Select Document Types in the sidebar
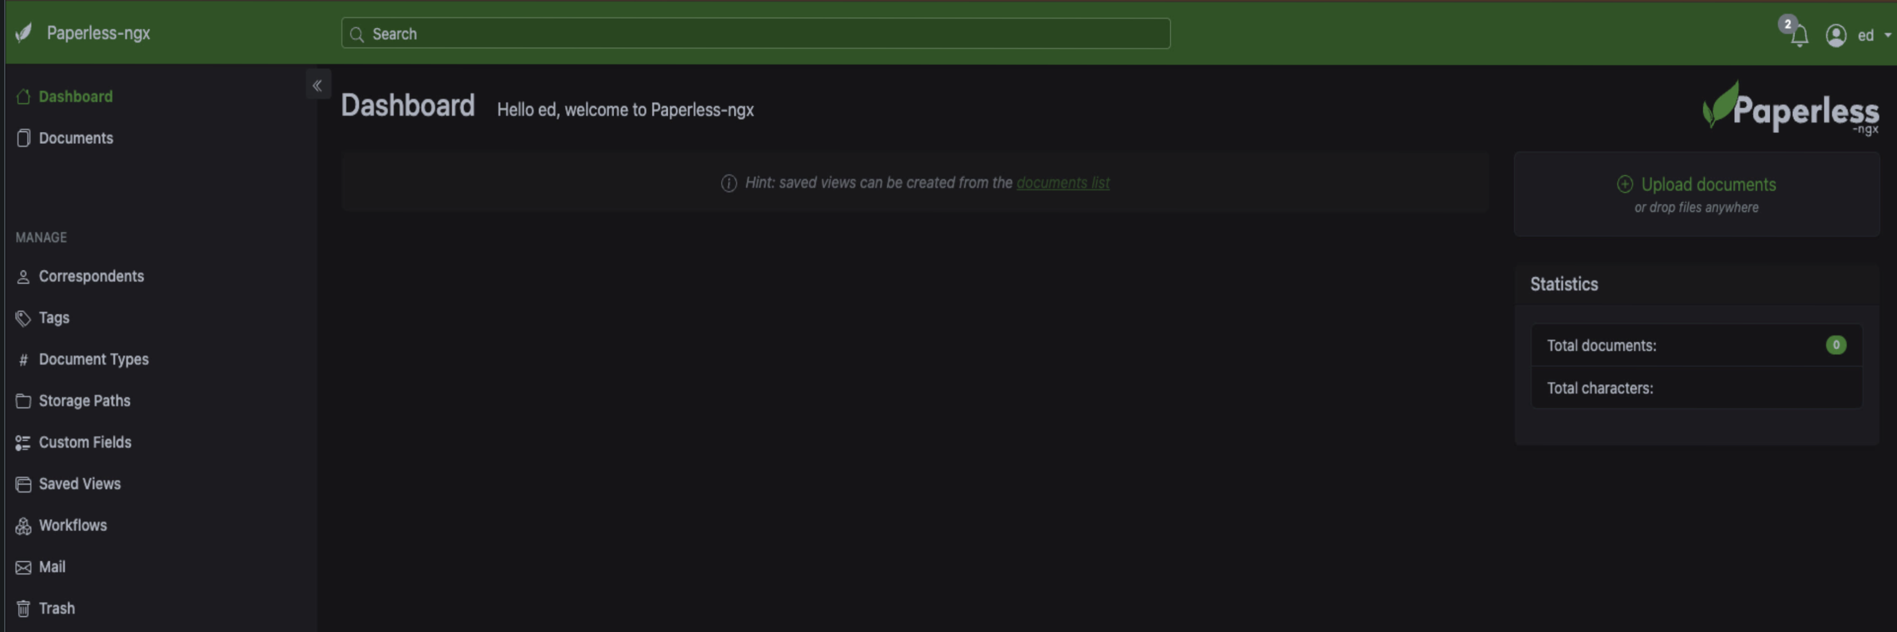 coord(93,359)
